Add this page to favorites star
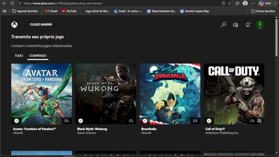 pyautogui.click(x=229, y=3)
